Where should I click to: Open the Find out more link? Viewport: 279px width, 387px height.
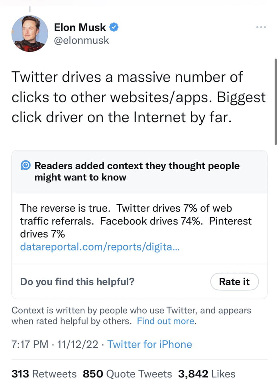pos(165,321)
